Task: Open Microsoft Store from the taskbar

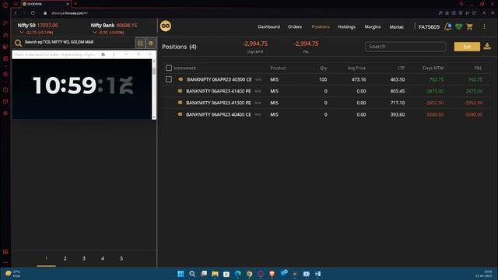Action: pyautogui.click(x=226, y=274)
